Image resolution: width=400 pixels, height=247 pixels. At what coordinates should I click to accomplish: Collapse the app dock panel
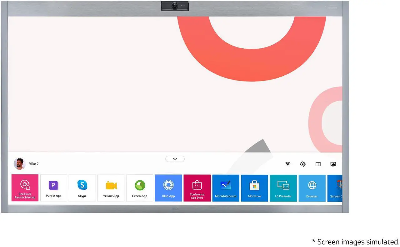[x=175, y=159]
